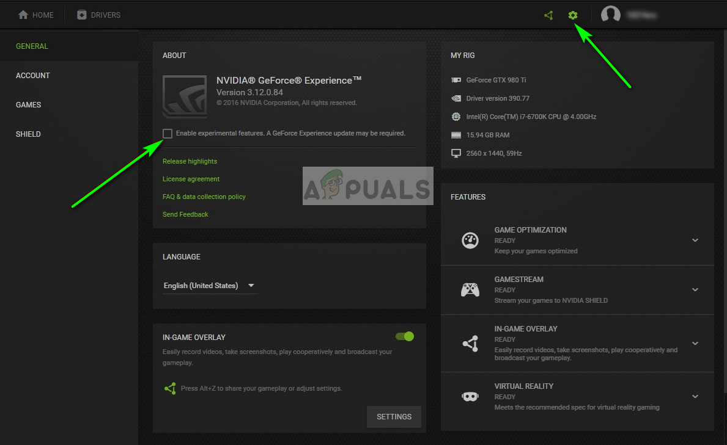Click the NVIDIA GeForce Experience logo

click(x=185, y=96)
